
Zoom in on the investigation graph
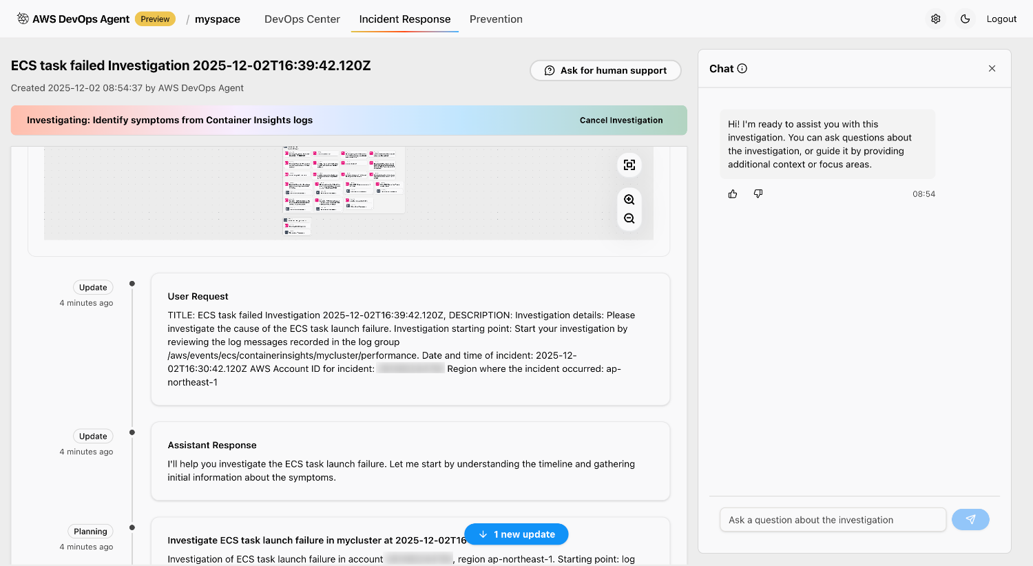(x=629, y=200)
